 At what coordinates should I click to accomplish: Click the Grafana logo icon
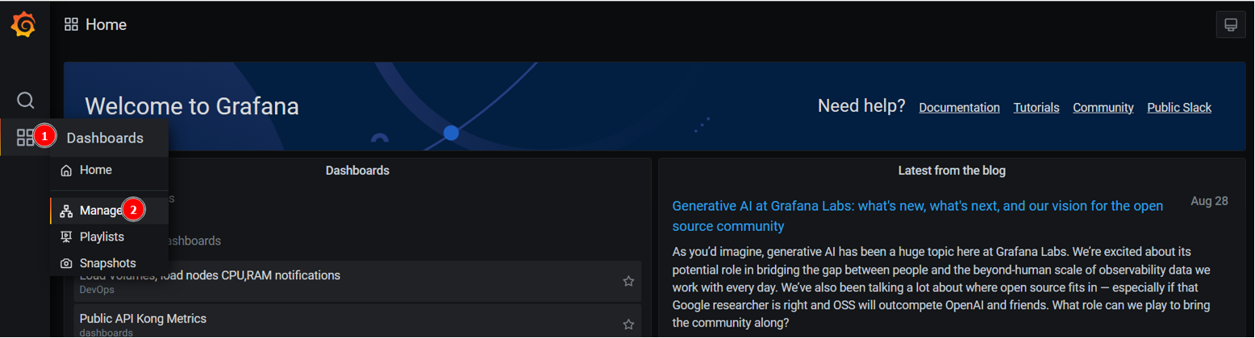coord(23,25)
